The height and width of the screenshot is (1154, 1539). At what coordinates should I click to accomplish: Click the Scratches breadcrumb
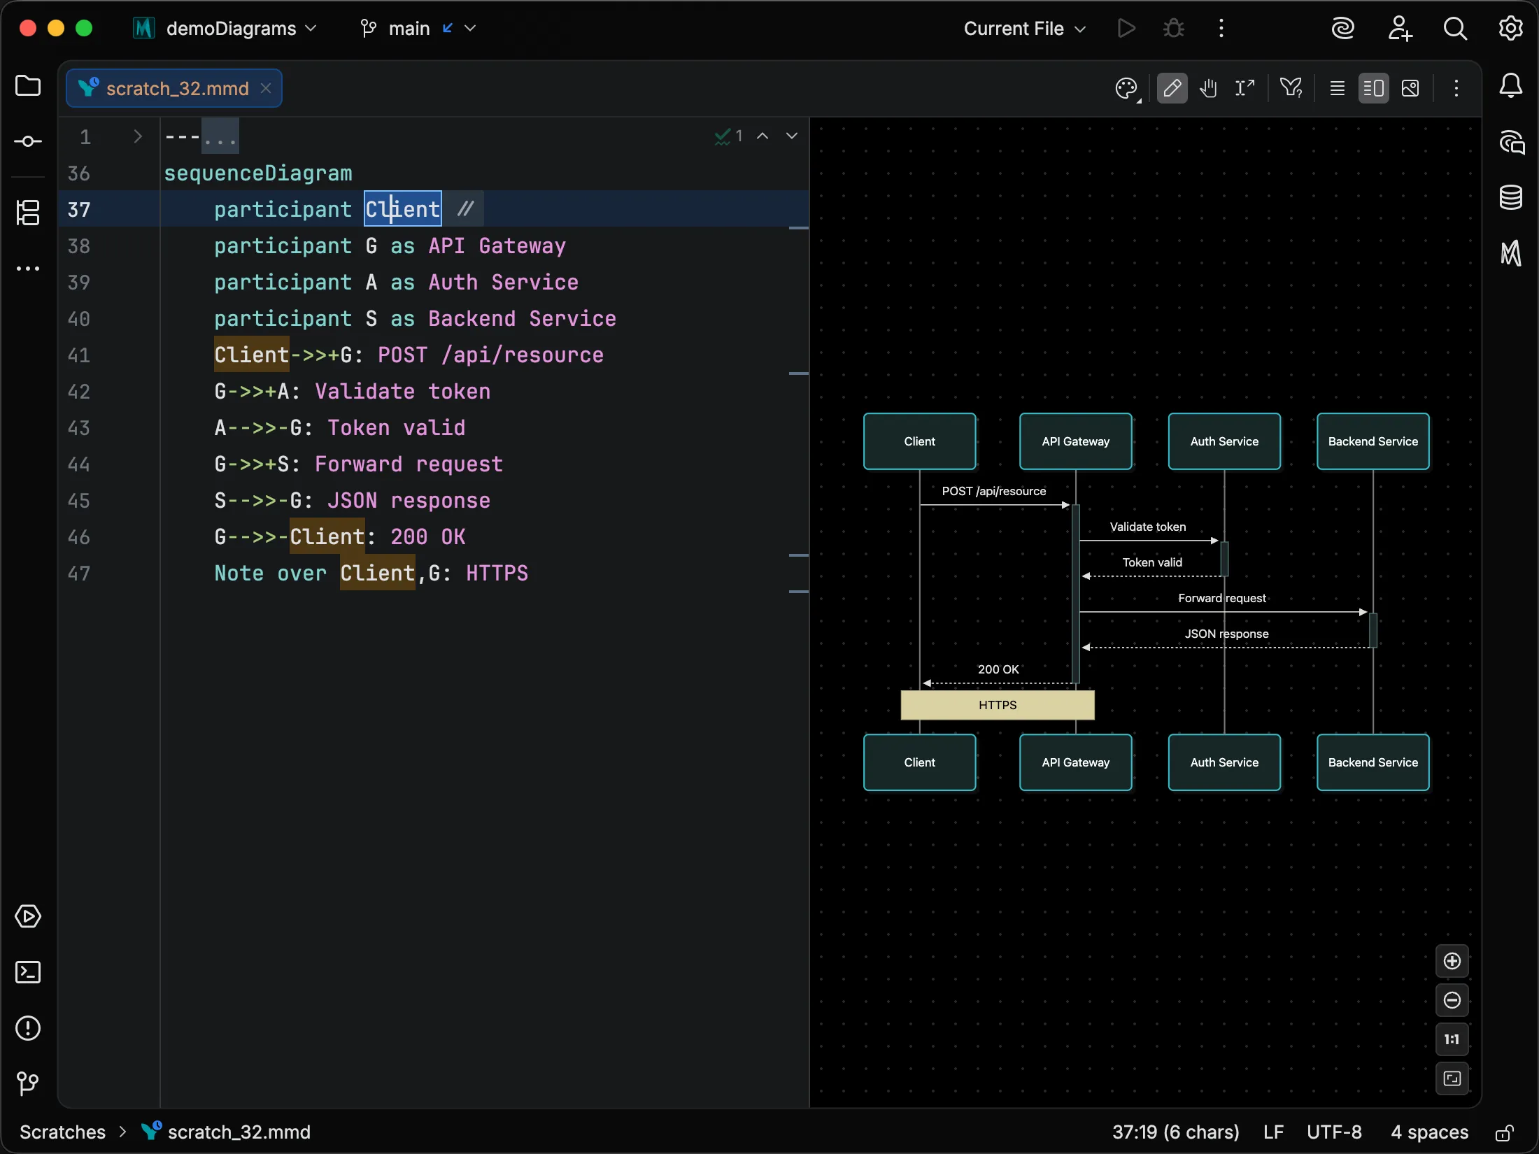[x=62, y=1132]
